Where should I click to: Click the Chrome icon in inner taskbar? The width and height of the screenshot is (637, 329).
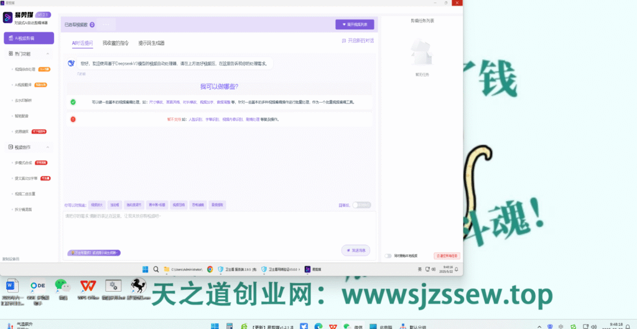(x=210, y=269)
